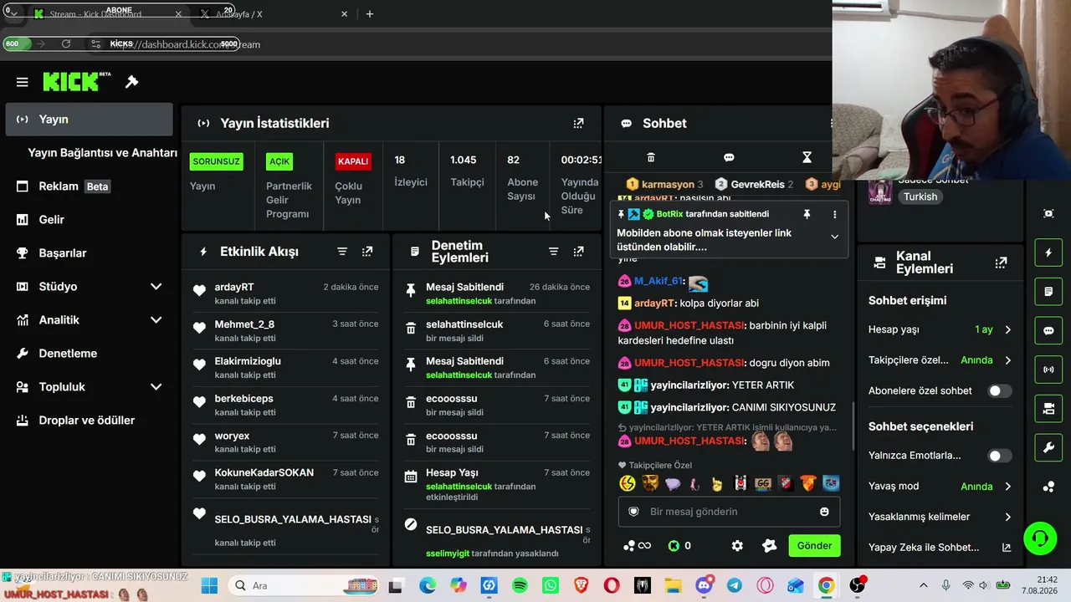Click the star badge icon beside Gönder

tap(770, 546)
